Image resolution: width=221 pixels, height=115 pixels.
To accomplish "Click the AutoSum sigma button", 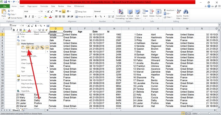I will tap(165, 10).
